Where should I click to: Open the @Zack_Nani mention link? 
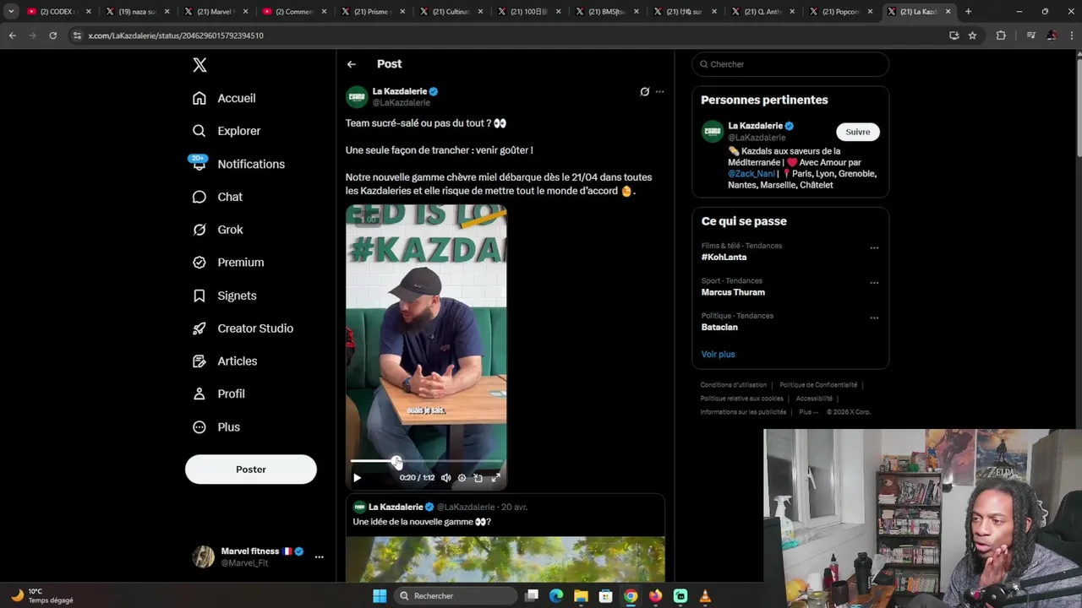point(751,174)
